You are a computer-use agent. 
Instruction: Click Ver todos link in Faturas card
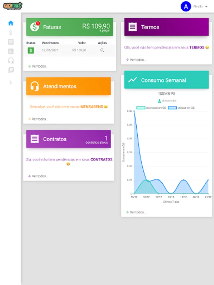(38, 66)
